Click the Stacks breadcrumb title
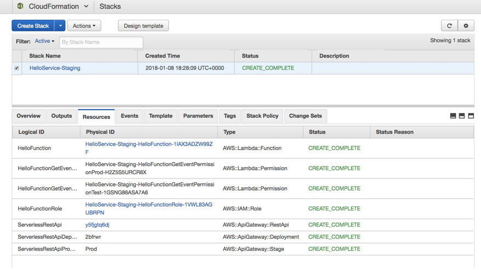The width and height of the screenshot is (481, 270). coord(110,7)
